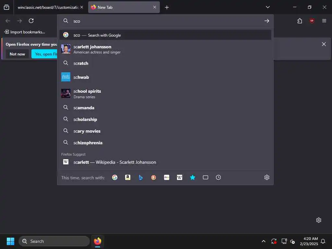The image size is (332, 249).
Task: Open new tab page customize gear
Action: (319, 220)
